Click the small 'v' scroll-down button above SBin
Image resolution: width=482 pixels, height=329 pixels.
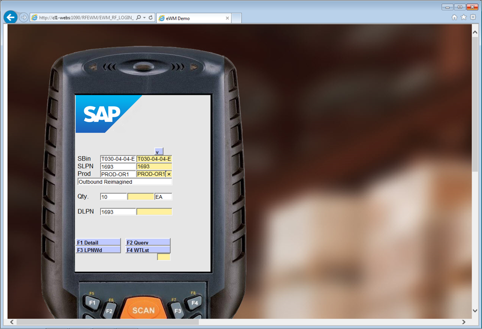tap(159, 151)
